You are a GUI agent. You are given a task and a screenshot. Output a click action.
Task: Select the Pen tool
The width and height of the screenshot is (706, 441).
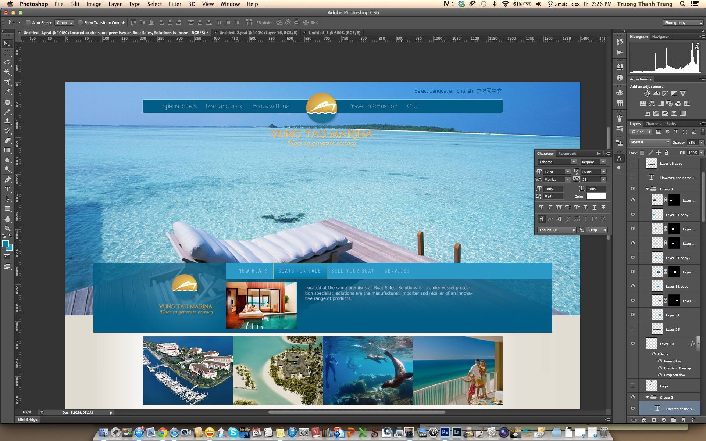coord(7,180)
